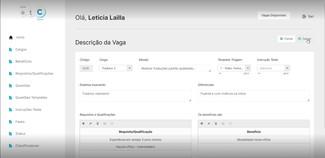Click the edit pencil in Requisitos toolbar
Screen dimensions: 325x158
tap(90, 123)
